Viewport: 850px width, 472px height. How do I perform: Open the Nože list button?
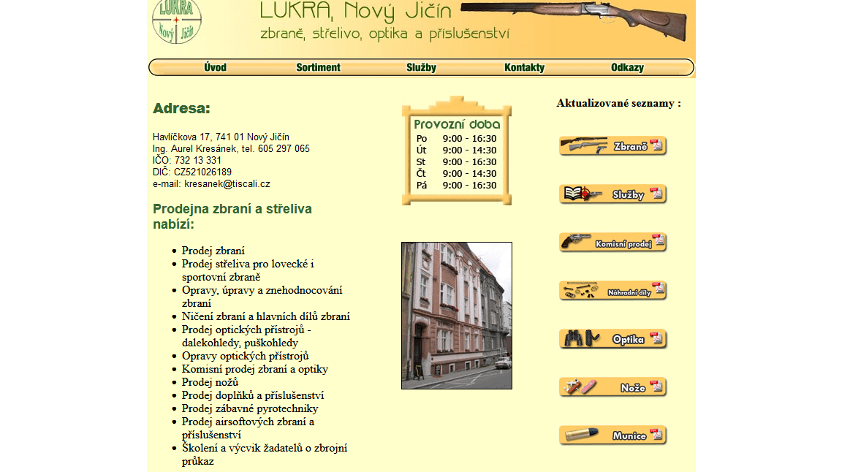612,387
